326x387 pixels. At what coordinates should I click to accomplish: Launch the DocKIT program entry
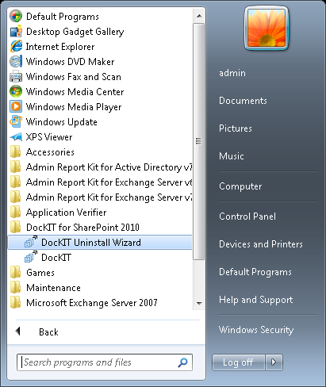coord(100,258)
